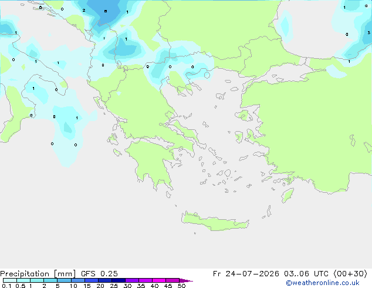Pick the 10–15 mm legend swatch
This screenshot has width=372, height=288.
(78, 280)
